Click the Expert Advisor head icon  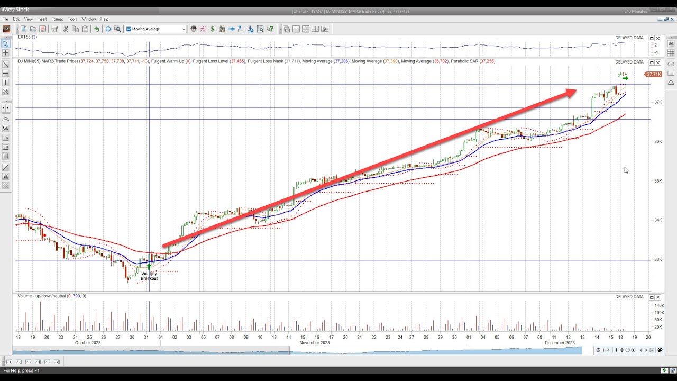[x=194, y=29]
